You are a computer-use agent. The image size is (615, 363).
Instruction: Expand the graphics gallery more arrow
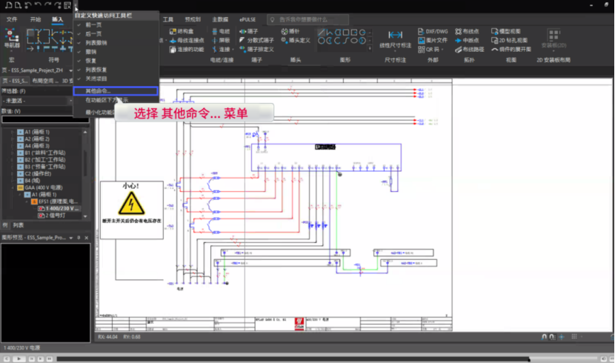370,48
